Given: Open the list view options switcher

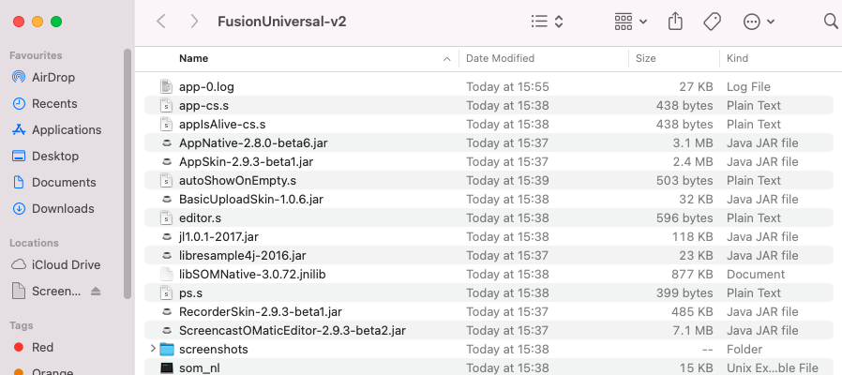Looking at the screenshot, I should coord(547,21).
